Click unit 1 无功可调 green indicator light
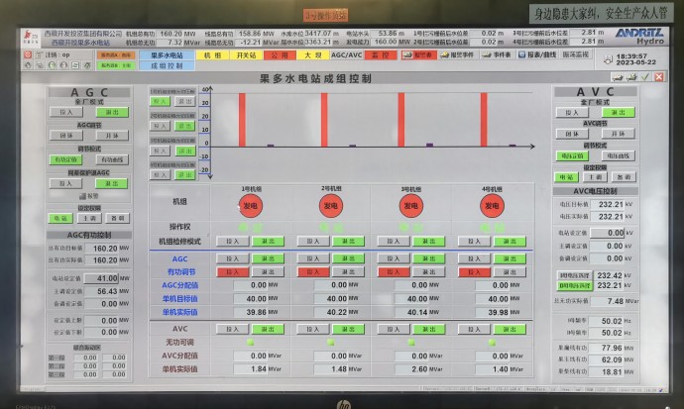Image resolution: width=684 pixels, height=409 pixels. [251, 342]
